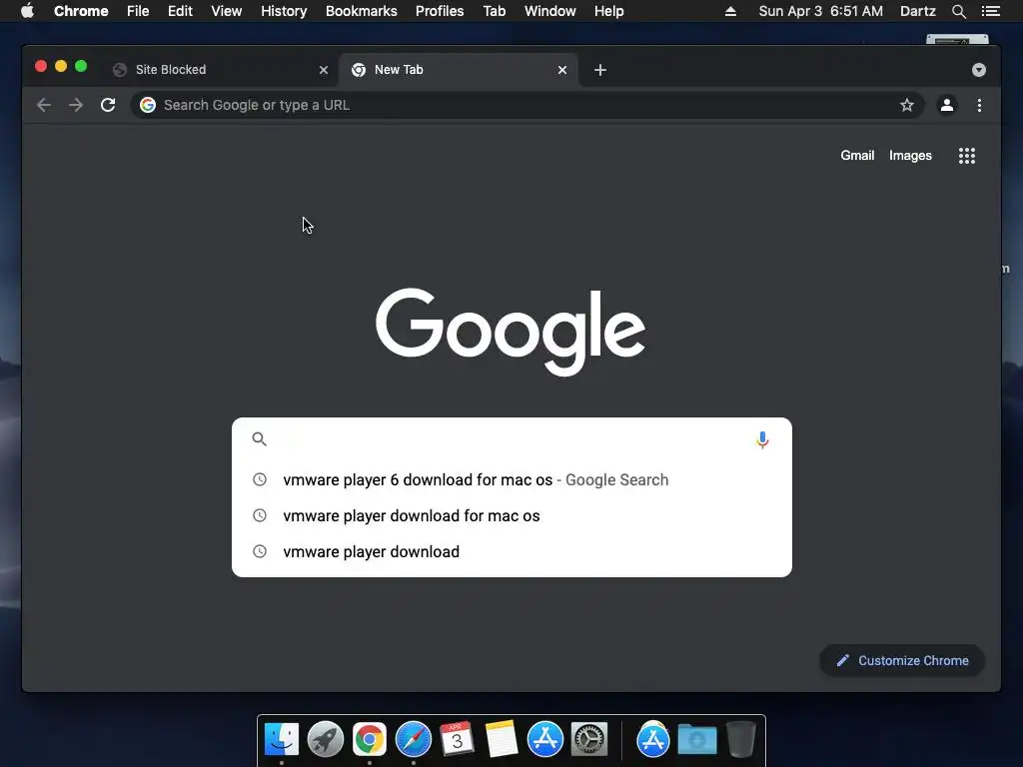Open the View menu
The height and width of the screenshot is (767, 1023).
[x=227, y=11]
